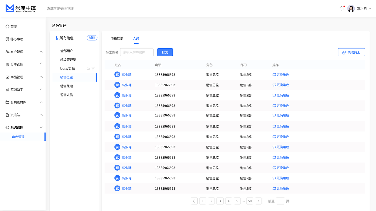Image resolution: width=376 pixels, height=211 pixels.
Task: Click the 系统管理/角色管理 breadcrumb
Action: tap(60, 9)
